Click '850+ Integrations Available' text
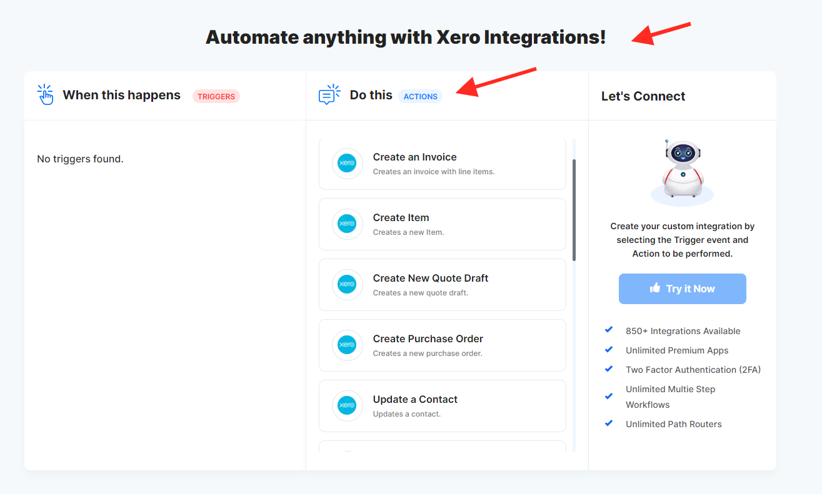 coord(683,331)
